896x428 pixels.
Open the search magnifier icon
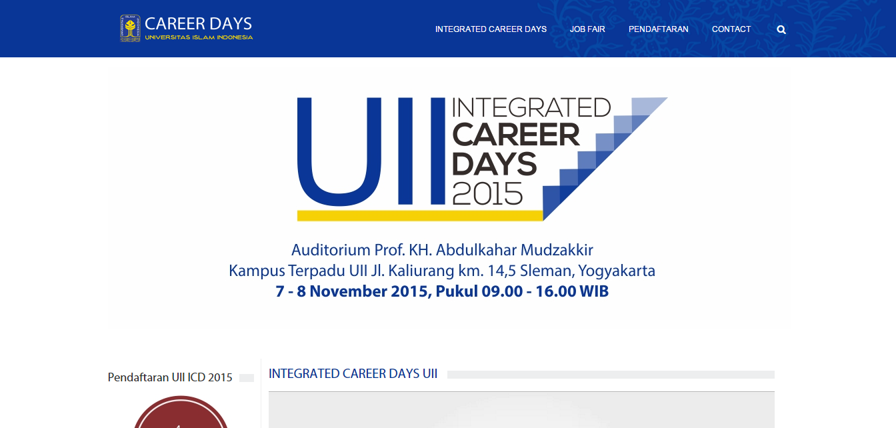point(781,29)
